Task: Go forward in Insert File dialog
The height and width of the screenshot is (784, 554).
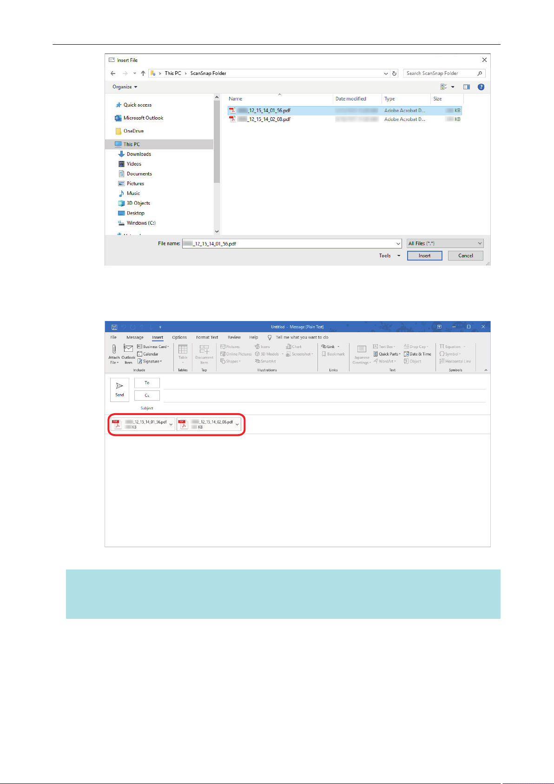Action: tap(125, 74)
